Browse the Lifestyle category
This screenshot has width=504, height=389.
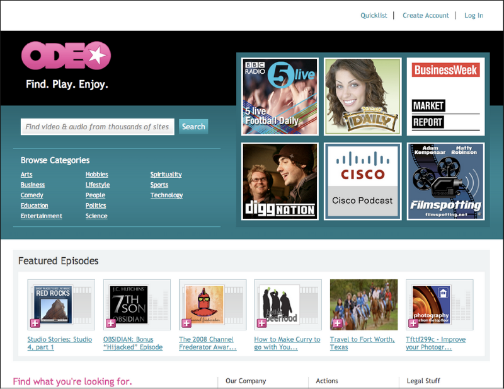coord(98,185)
